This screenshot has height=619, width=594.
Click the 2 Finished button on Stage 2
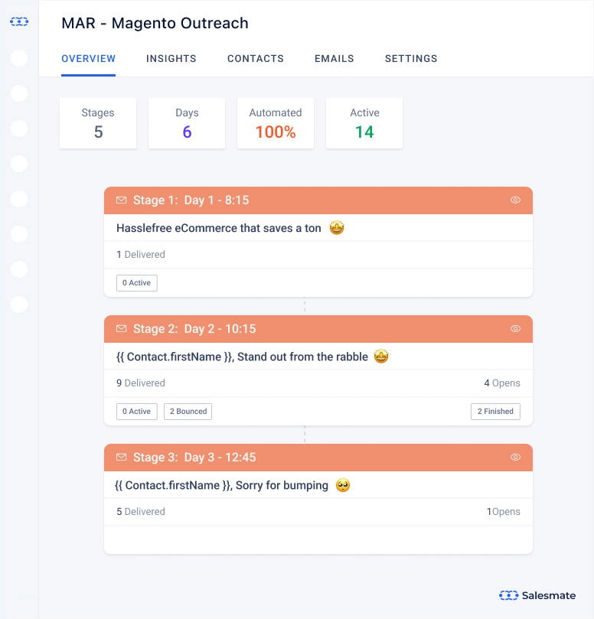click(x=495, y=411)
